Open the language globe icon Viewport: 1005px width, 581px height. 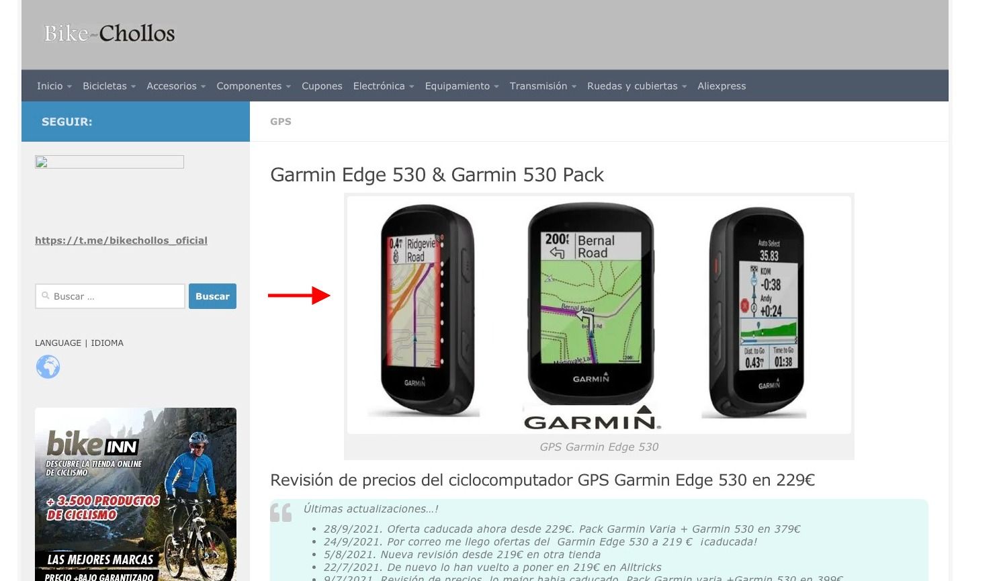[x=48, y=367]
